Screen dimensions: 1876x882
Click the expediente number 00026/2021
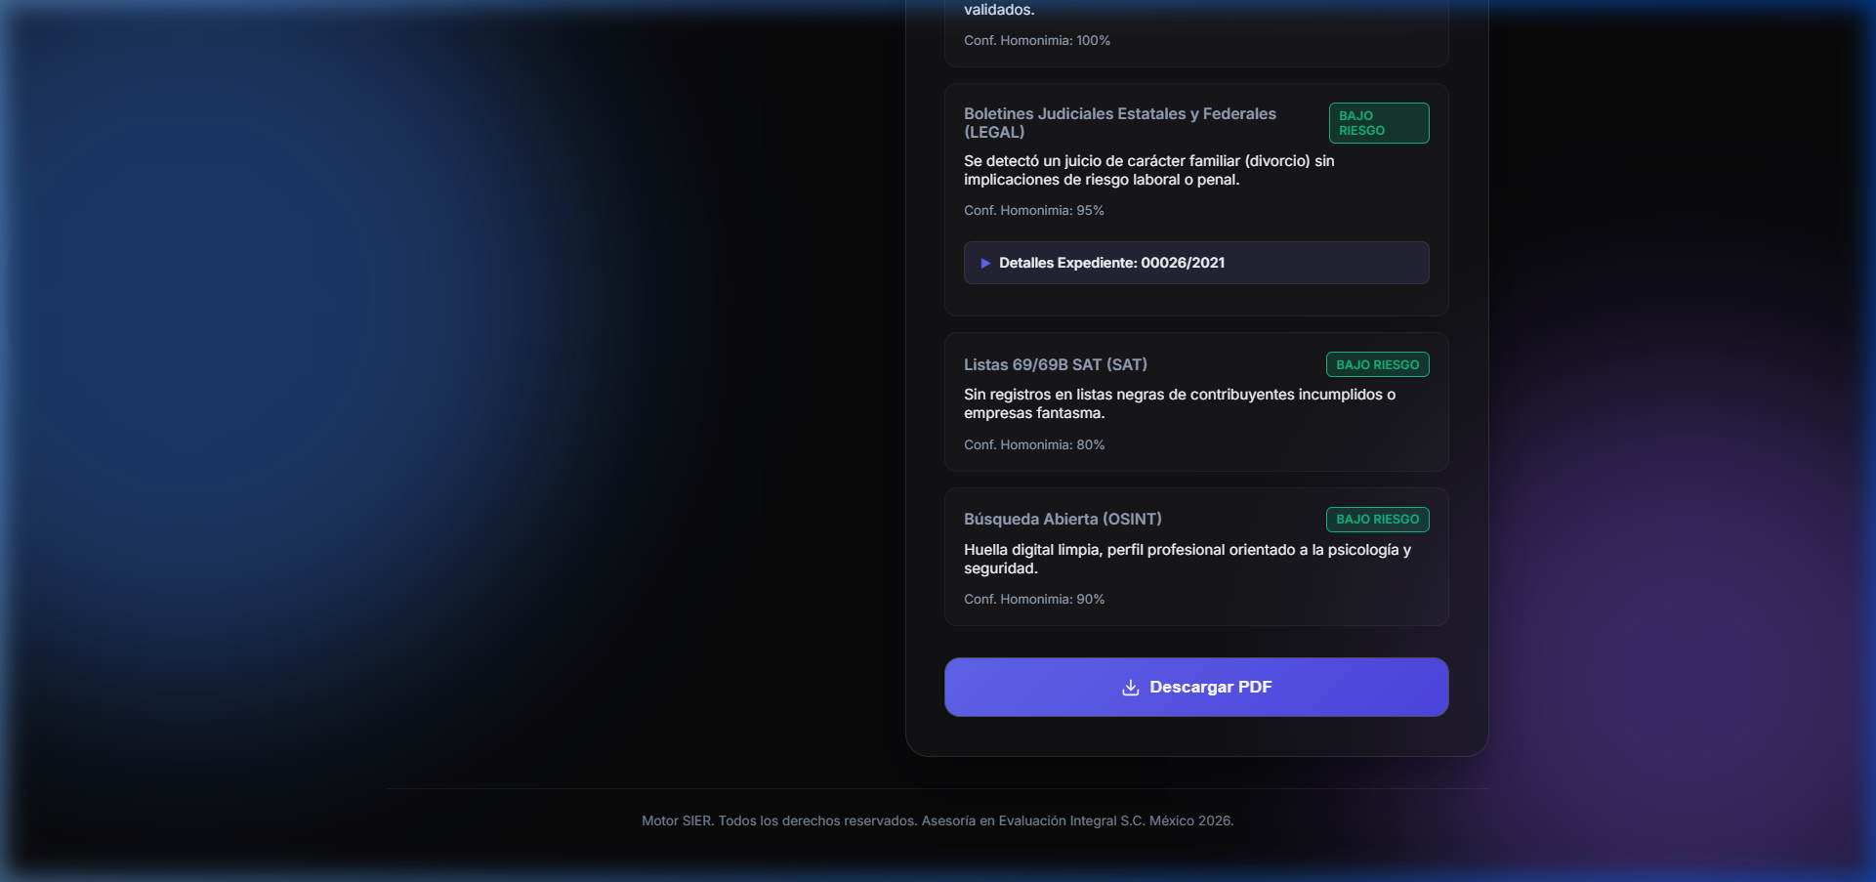point(1184,263)
